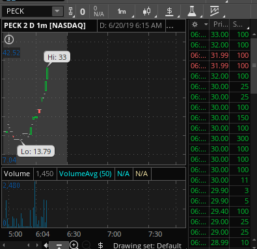The height and width of the screenshot is (249, 257).
Task: Click the 42.52 price axis label
Action: (x=11, y=53)
